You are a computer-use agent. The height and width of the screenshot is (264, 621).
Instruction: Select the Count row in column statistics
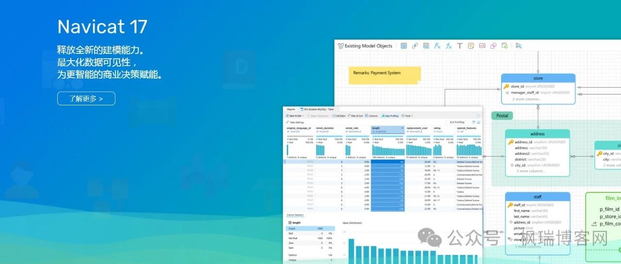tap(310, 228)
